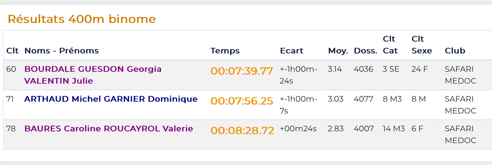Open BAURES Caroline ROUCAYROL Valerie result link
Screen dimensions: 492x165
109,128
